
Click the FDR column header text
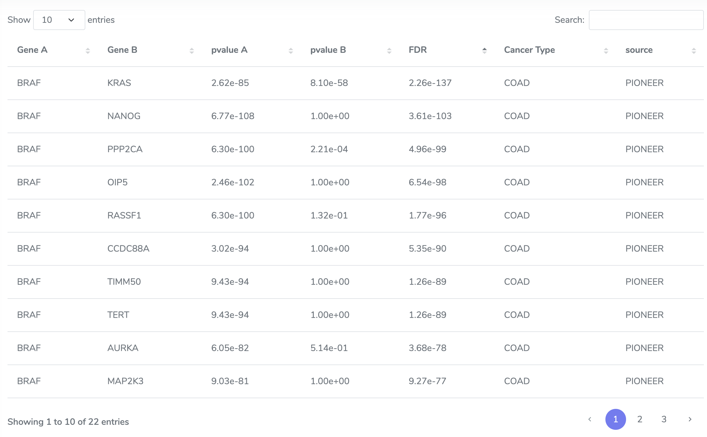pos(418,50)
